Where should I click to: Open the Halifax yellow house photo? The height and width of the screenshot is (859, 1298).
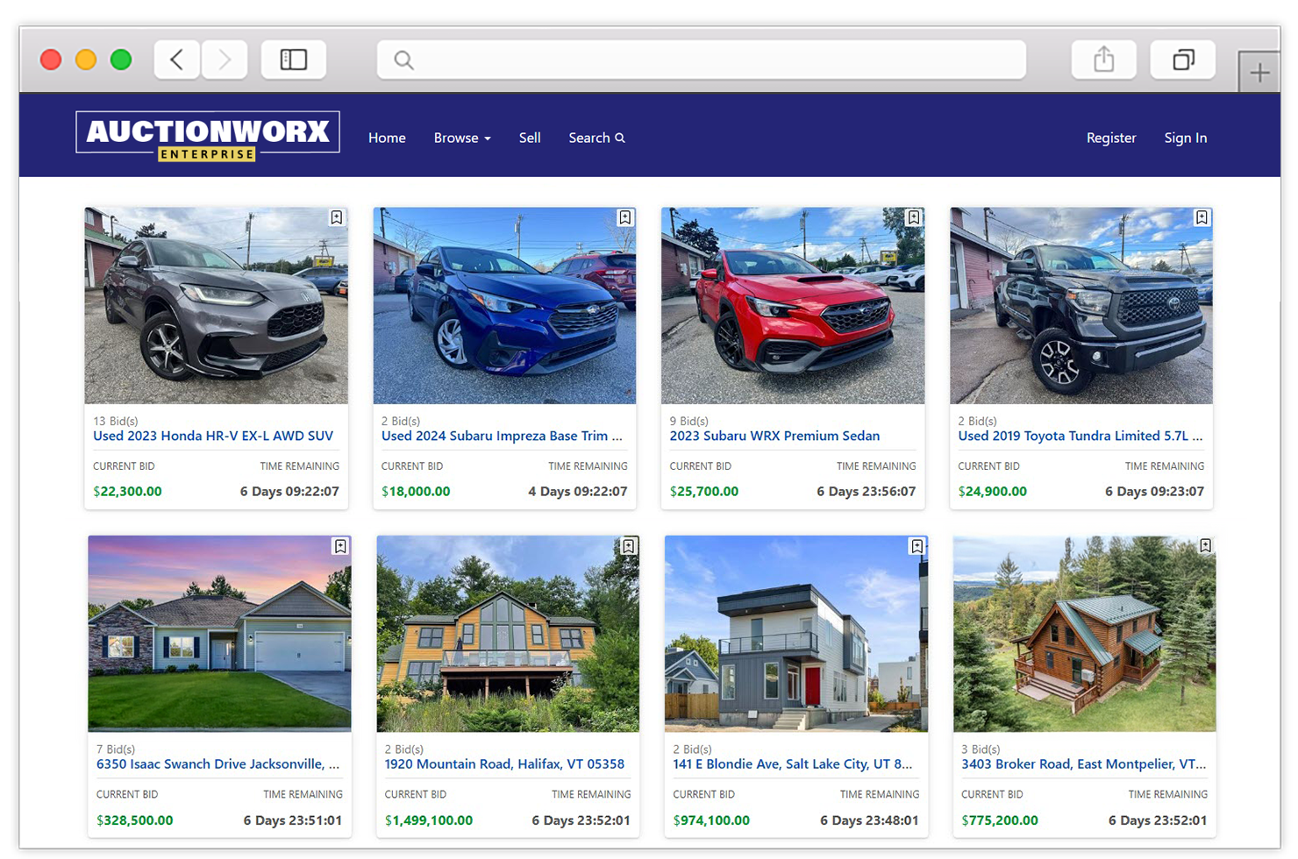click(x=508, y=634)
